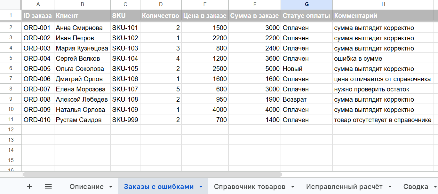Image resolution: width=438 pixels, height=194 pixels.
Task: Switch to the Описание sheet tab
Action: click(87, 187)
